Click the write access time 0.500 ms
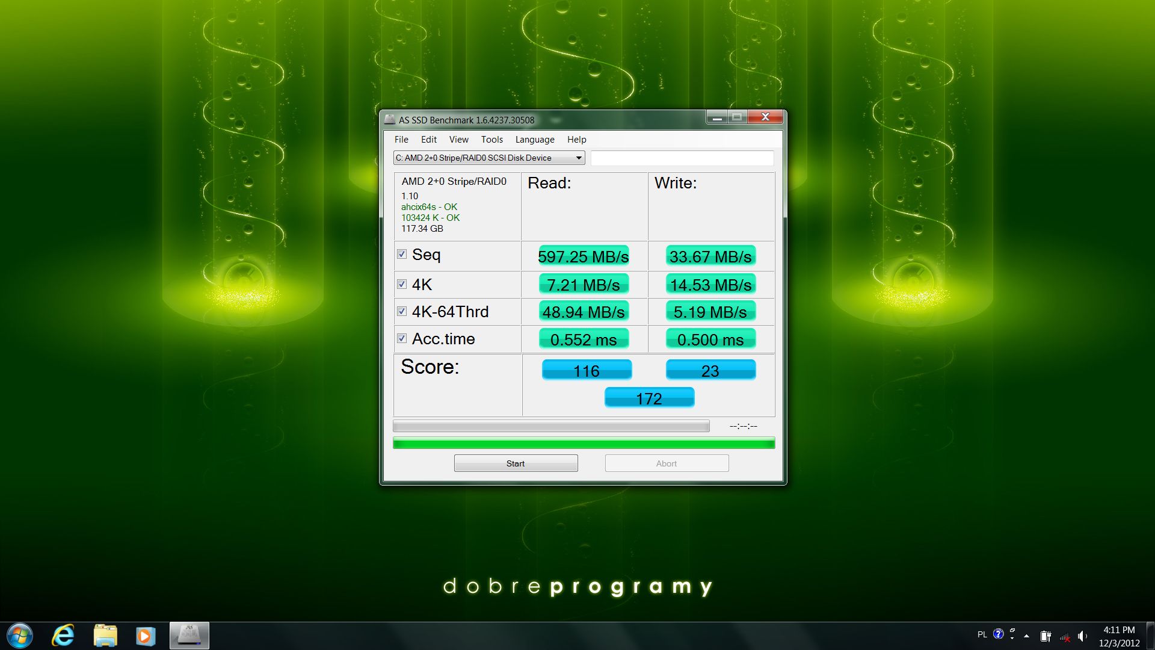 (710, 339)
